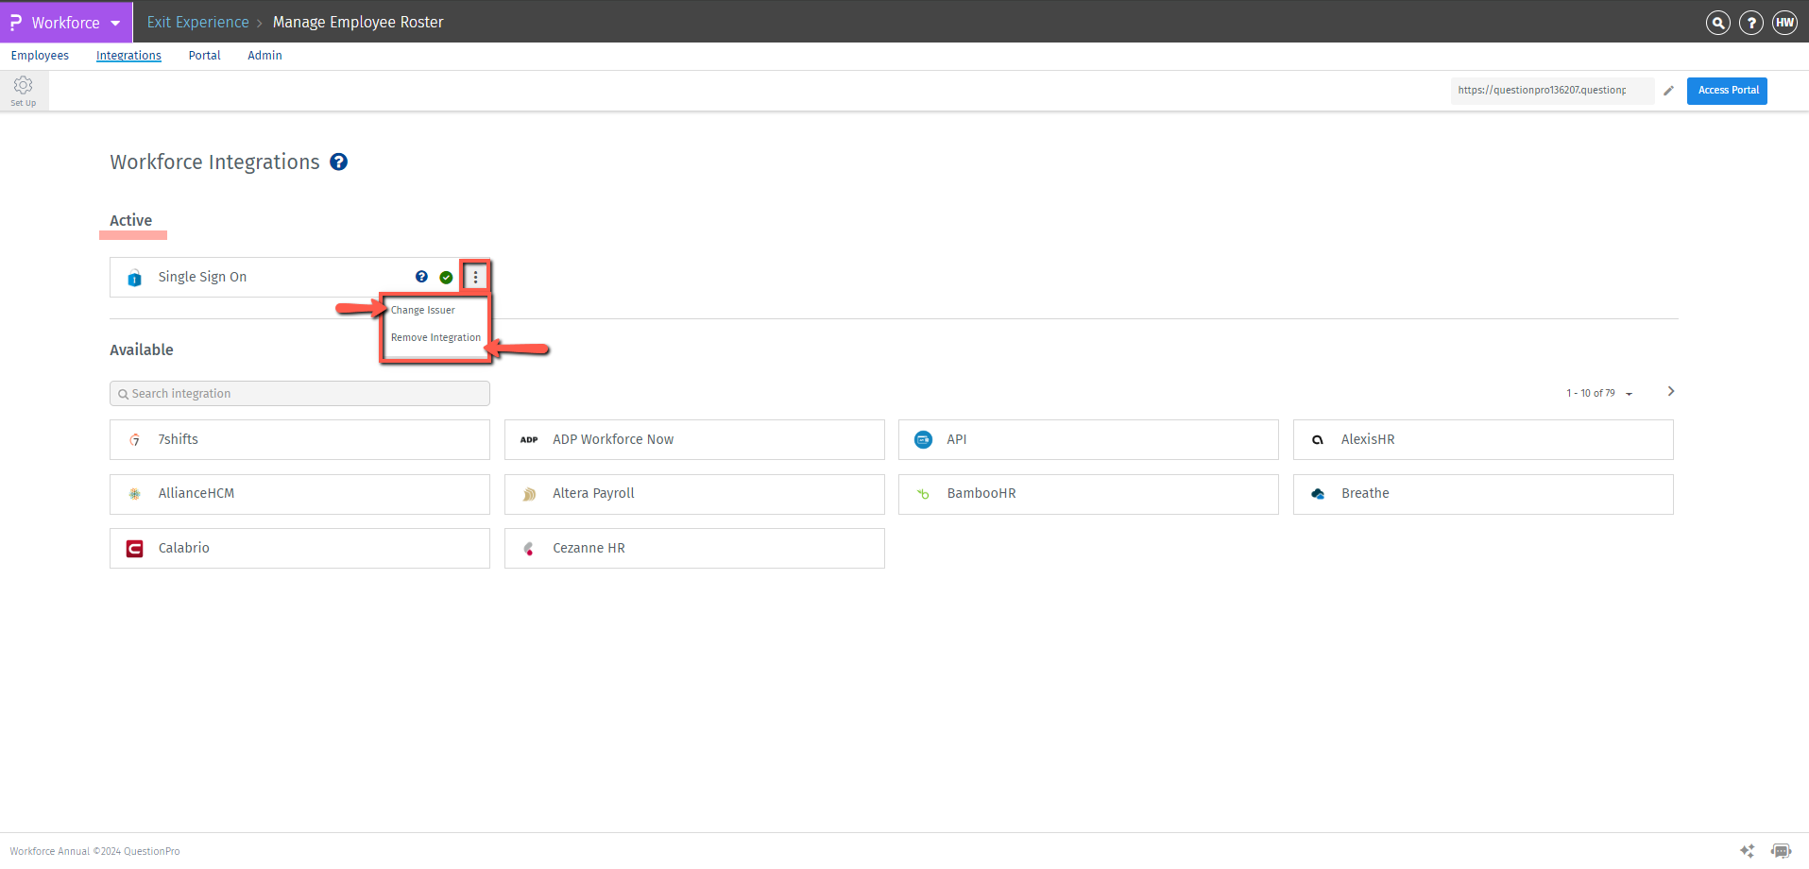Image resolution: width=1809 pixels, height=869 pixels.
Task: Select the AllianceHCM integration card
Action: click(x=299, y=494)
